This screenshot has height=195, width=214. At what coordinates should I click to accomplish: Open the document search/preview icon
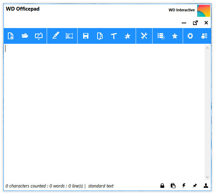[x=100, y=36]
